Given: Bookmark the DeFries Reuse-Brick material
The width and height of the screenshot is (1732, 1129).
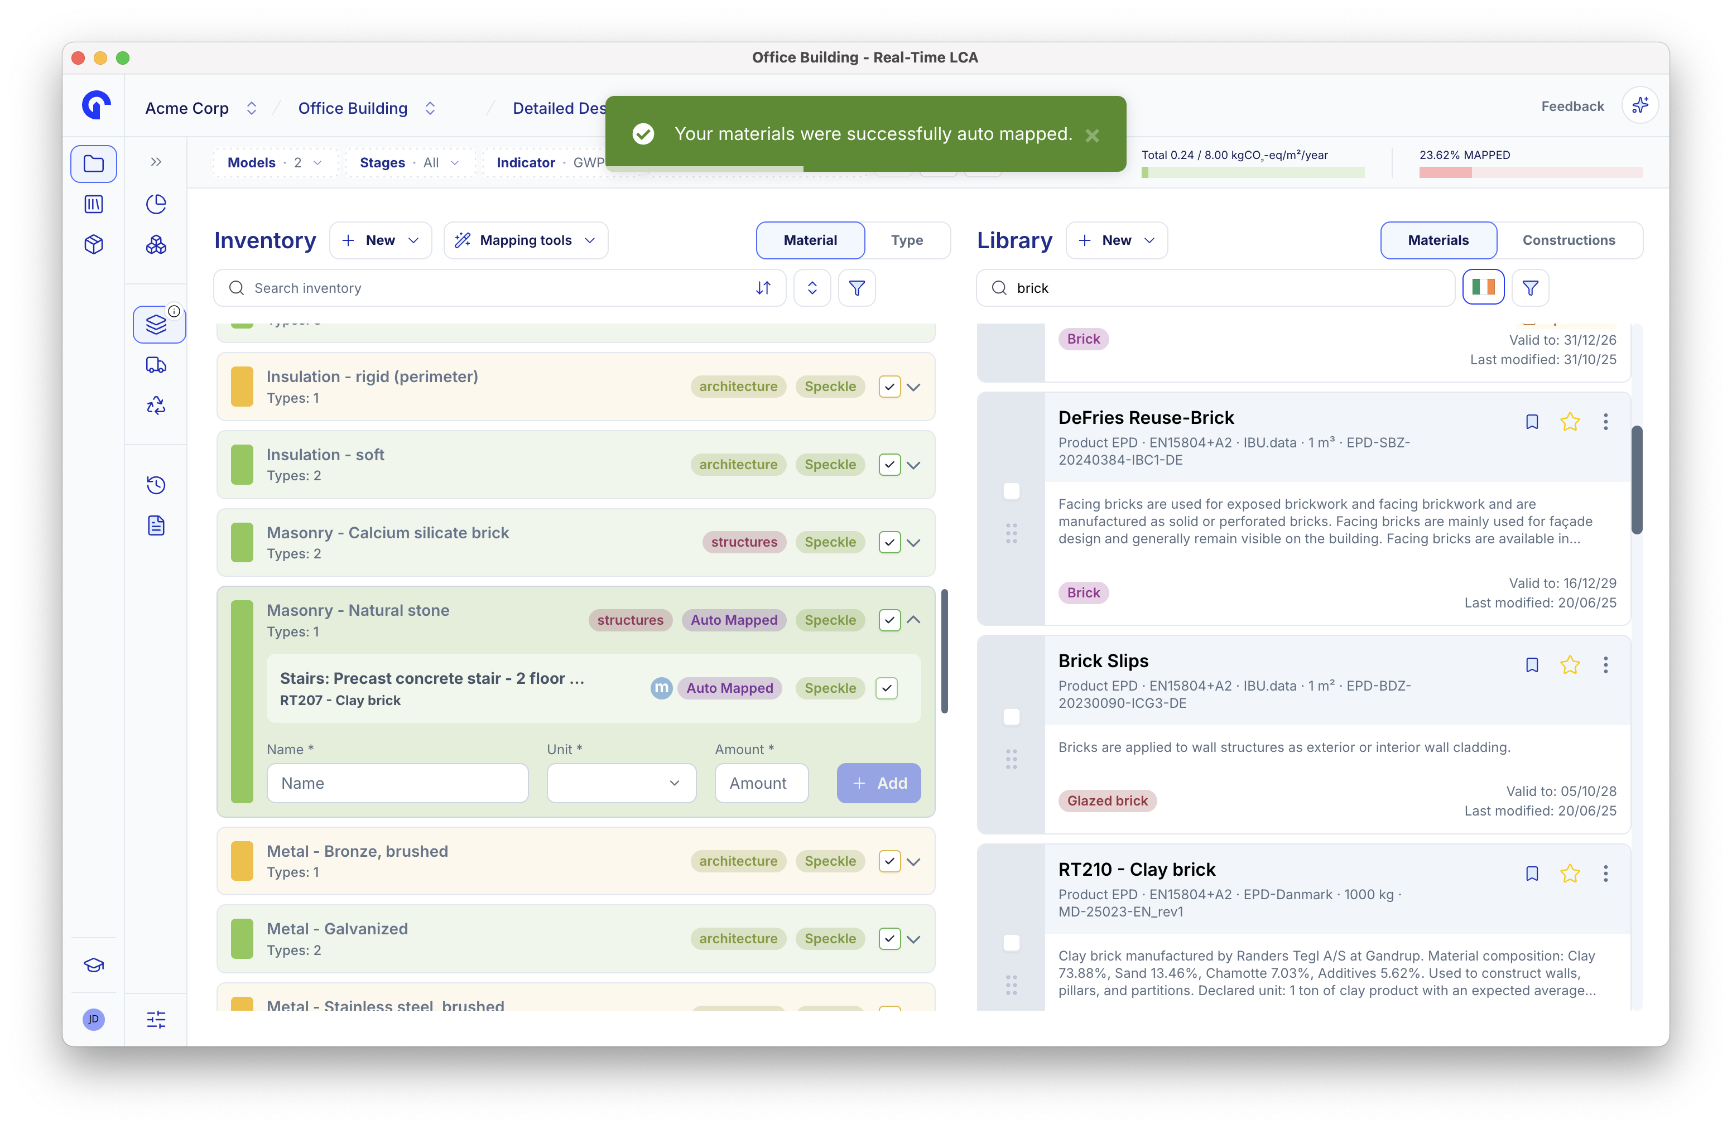Looking at the screenshot, I should pyautogui.click(x=1532, y=422).
